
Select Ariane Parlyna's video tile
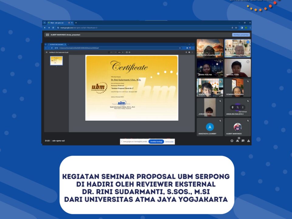pyautogui.click(x=210, y=68)
